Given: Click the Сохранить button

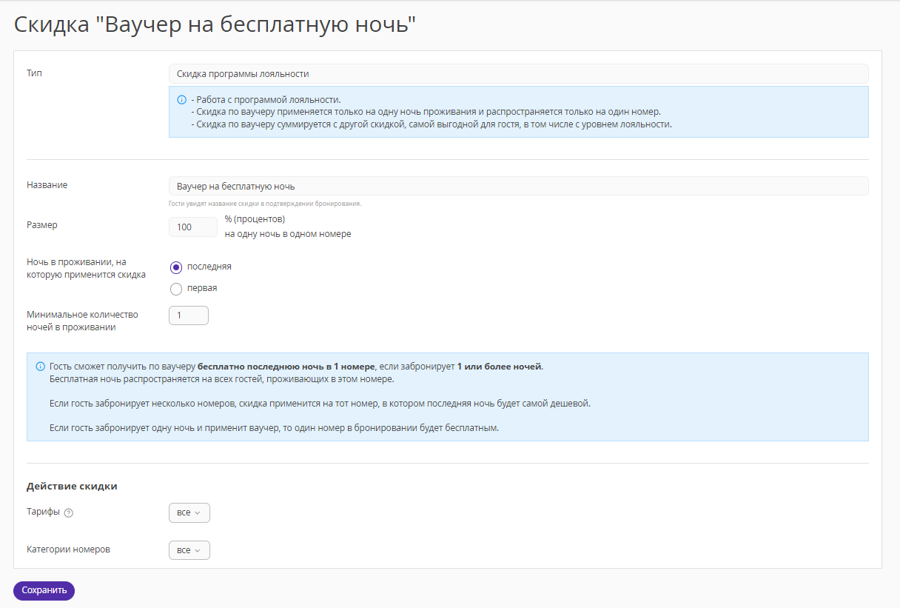Looking at the screenshot, I should pyautogui.click(x=44, y=590).
